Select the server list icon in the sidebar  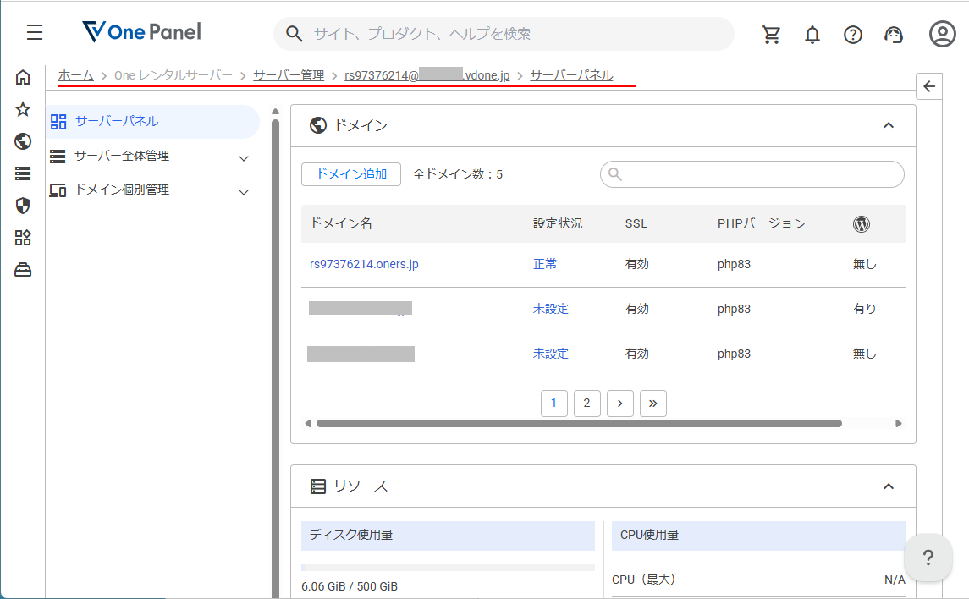[23, 173]
